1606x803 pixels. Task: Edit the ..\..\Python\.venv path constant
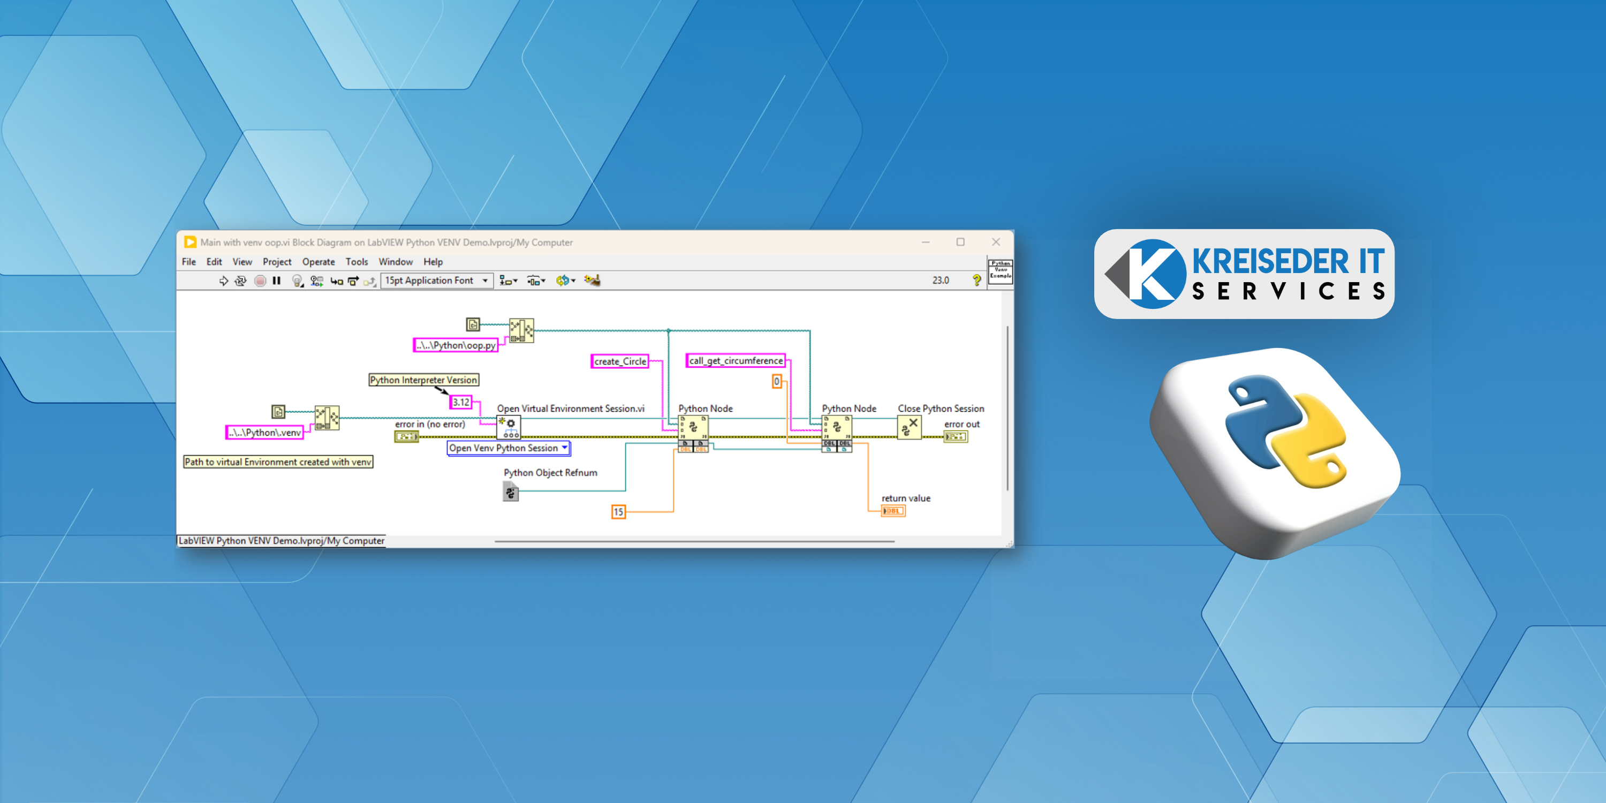(x=264, y=433)
